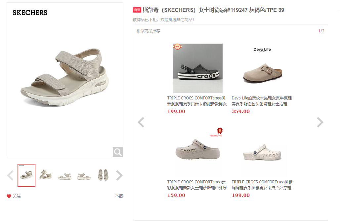Screen dimensions: 340x221
Task: Click the red 自营 badge beside title
Action: pos(137,10)
